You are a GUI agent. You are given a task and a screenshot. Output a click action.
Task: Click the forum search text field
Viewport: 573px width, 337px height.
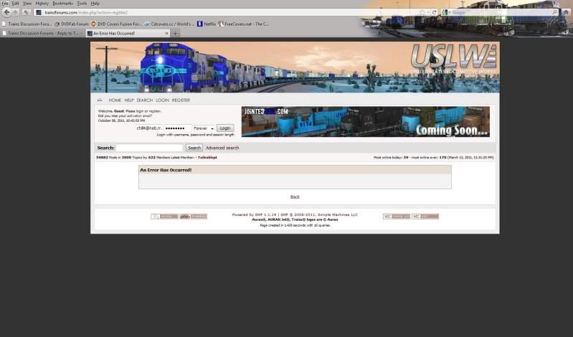149,148
